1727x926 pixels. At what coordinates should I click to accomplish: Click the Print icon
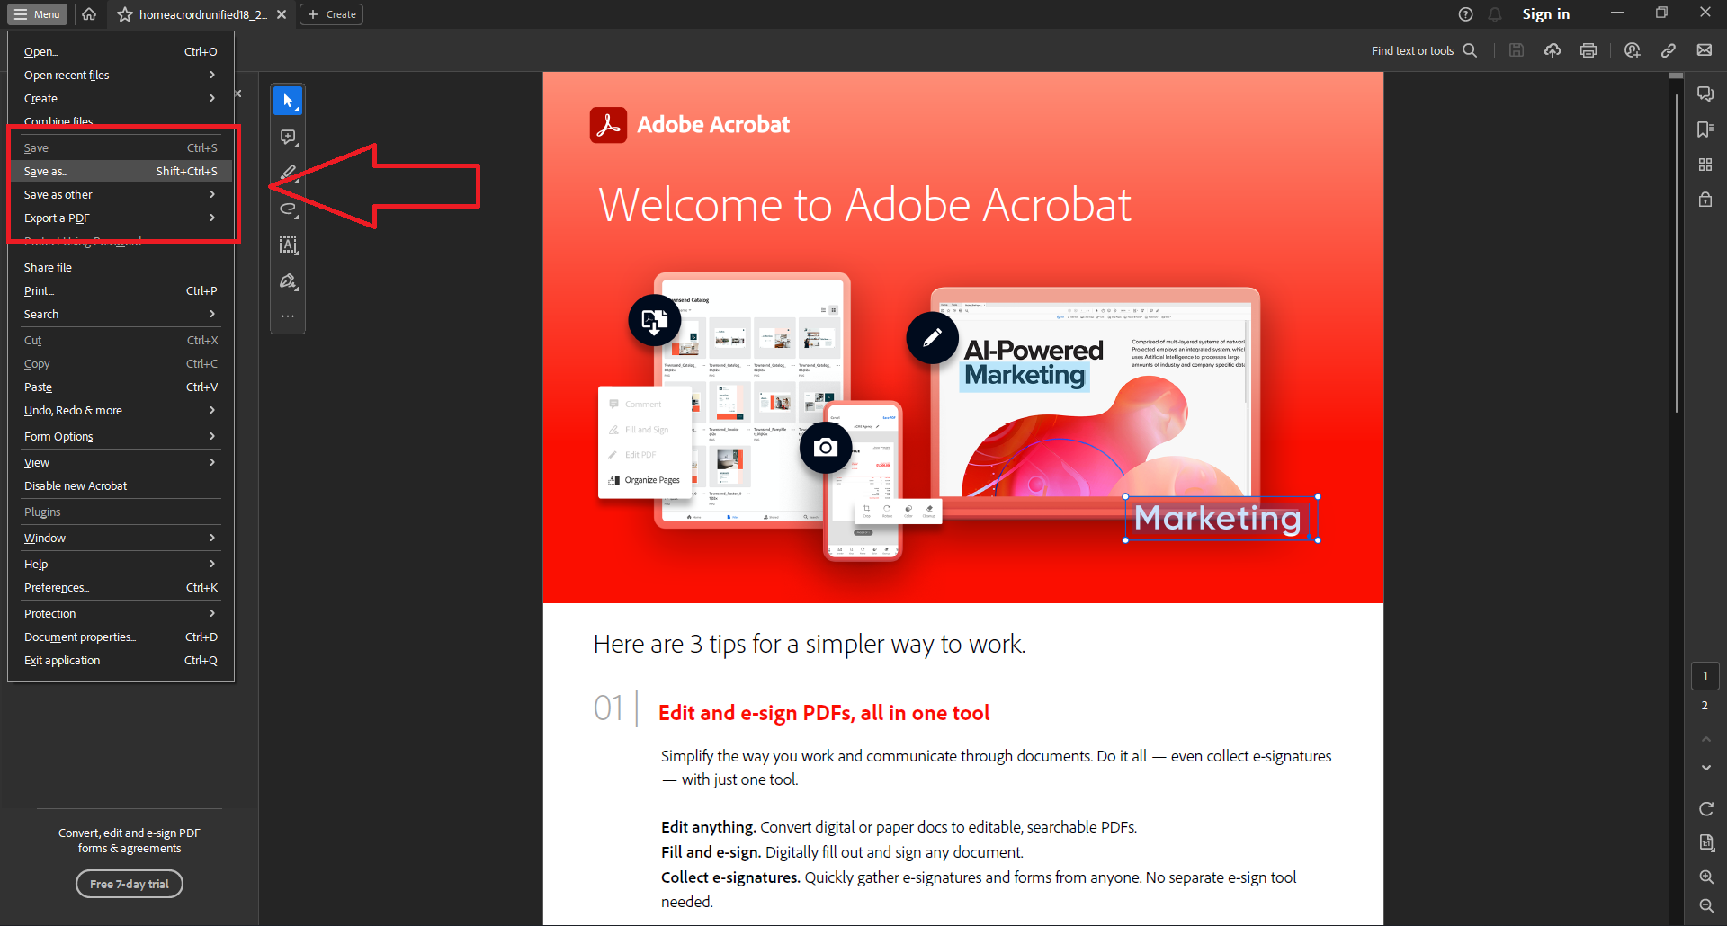click(1588, 50)
